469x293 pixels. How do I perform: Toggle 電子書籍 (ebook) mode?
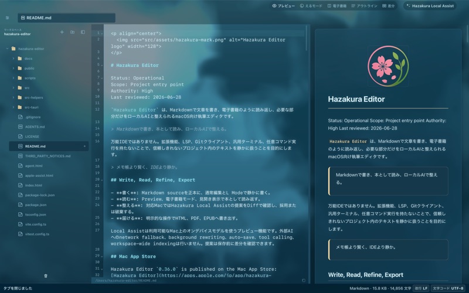click(337, 6)
